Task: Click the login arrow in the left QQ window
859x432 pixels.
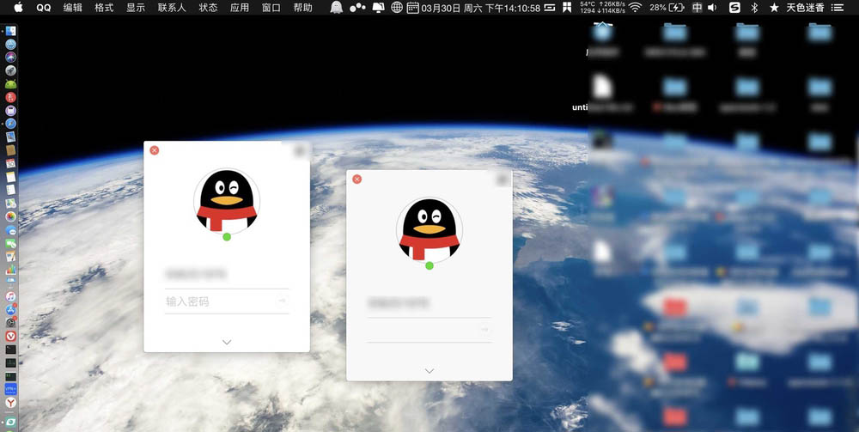Action: (x=282, y=301)
